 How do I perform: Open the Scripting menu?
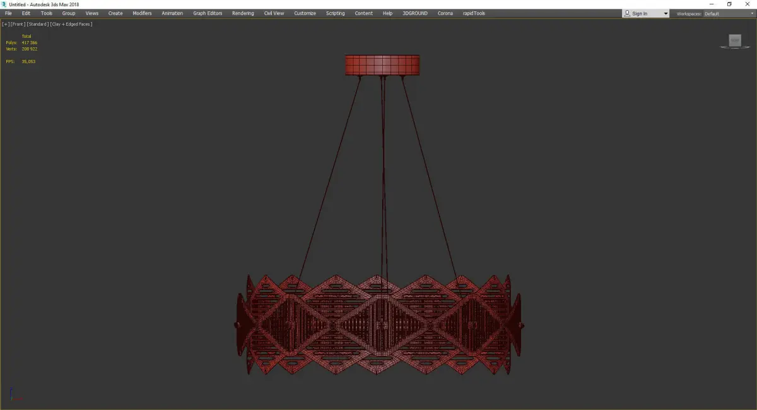[335, 13]
